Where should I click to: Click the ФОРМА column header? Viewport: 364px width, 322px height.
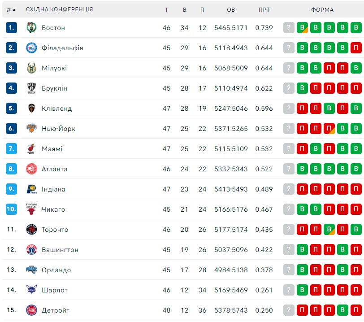(322, 10)
